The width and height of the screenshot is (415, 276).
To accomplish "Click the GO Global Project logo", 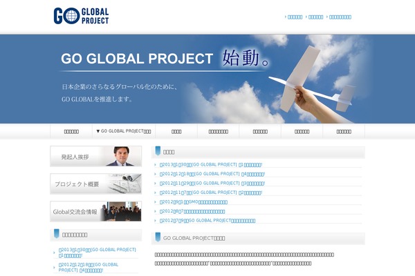I will 81,16.
